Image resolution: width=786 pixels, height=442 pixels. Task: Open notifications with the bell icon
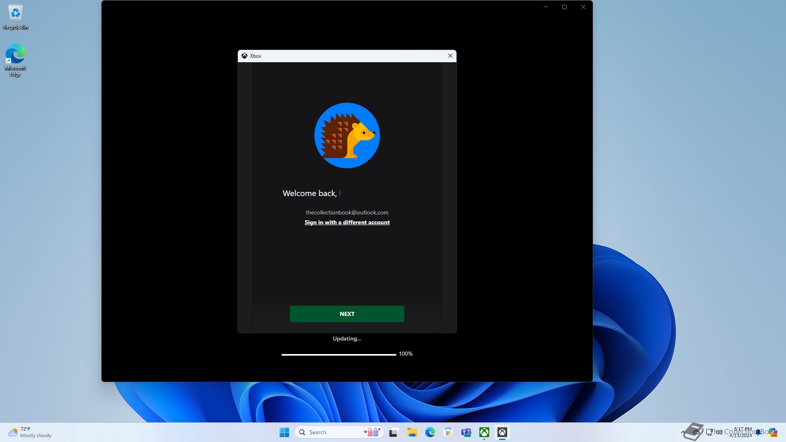(x=758, y=432)
